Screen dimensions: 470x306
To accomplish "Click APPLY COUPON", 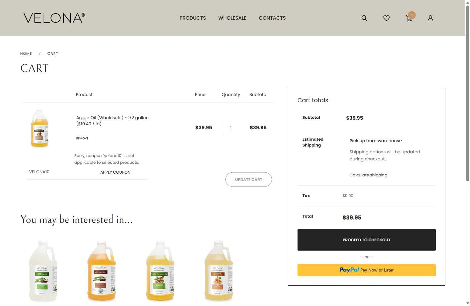I will pos(115,172).
